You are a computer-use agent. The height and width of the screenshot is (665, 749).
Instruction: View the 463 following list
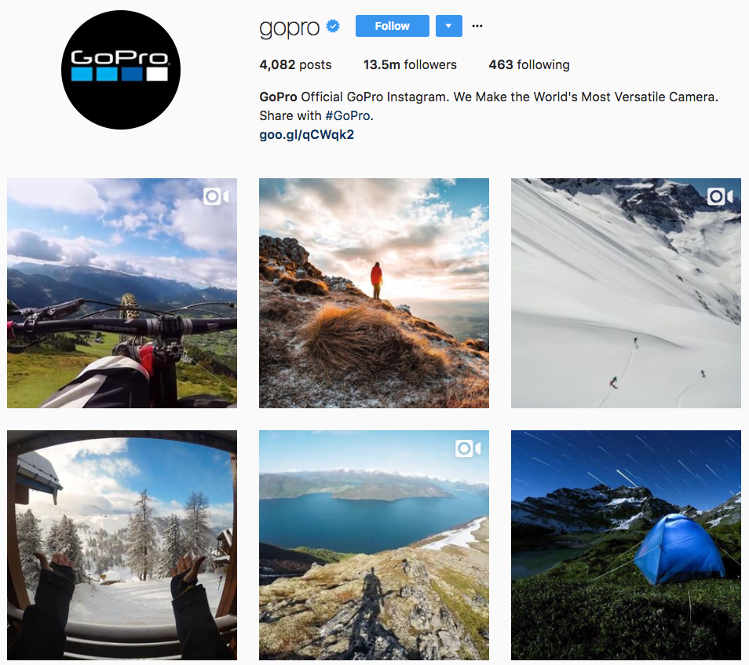point(529,64)
